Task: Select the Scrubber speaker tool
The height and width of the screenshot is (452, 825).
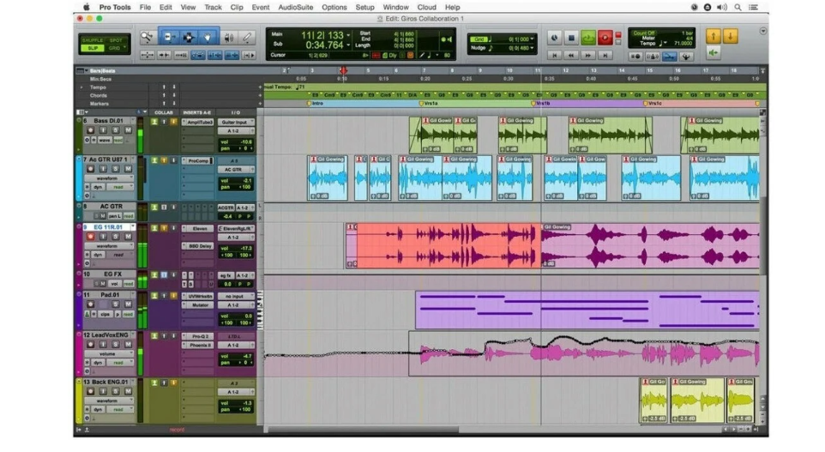Action: point(228,38)
